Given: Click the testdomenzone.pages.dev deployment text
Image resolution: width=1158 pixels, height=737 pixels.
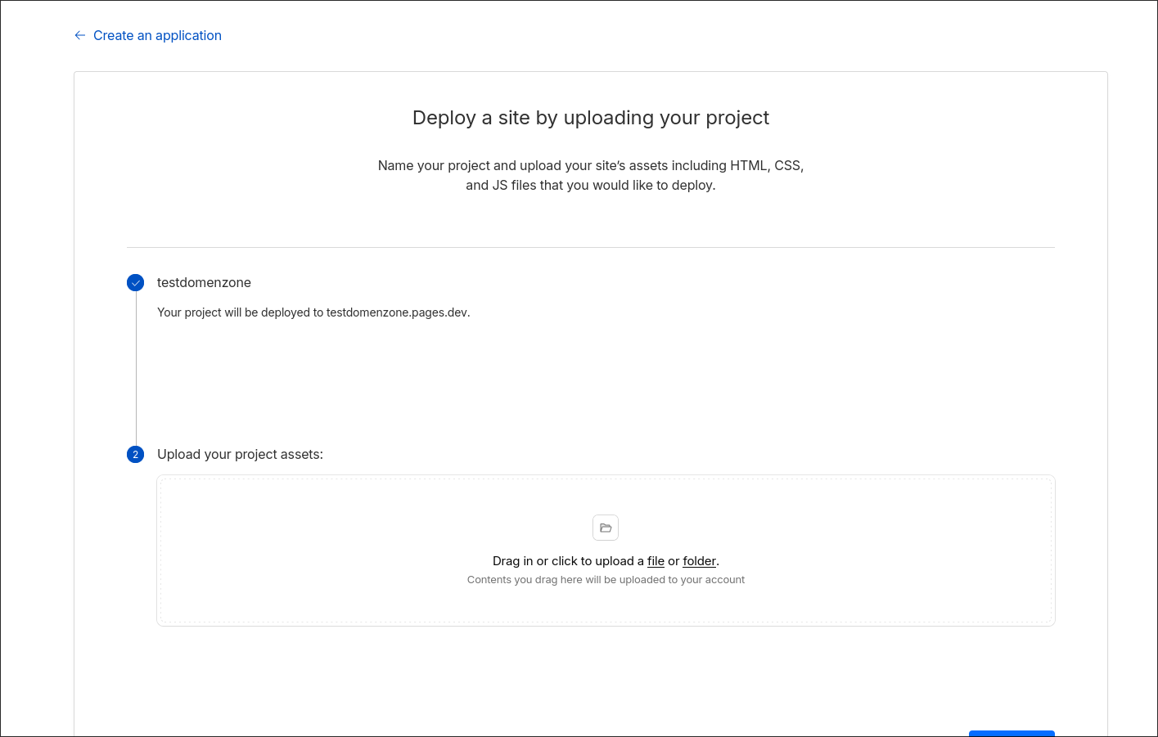Looking at the screenshot, I should coord(397,312).
